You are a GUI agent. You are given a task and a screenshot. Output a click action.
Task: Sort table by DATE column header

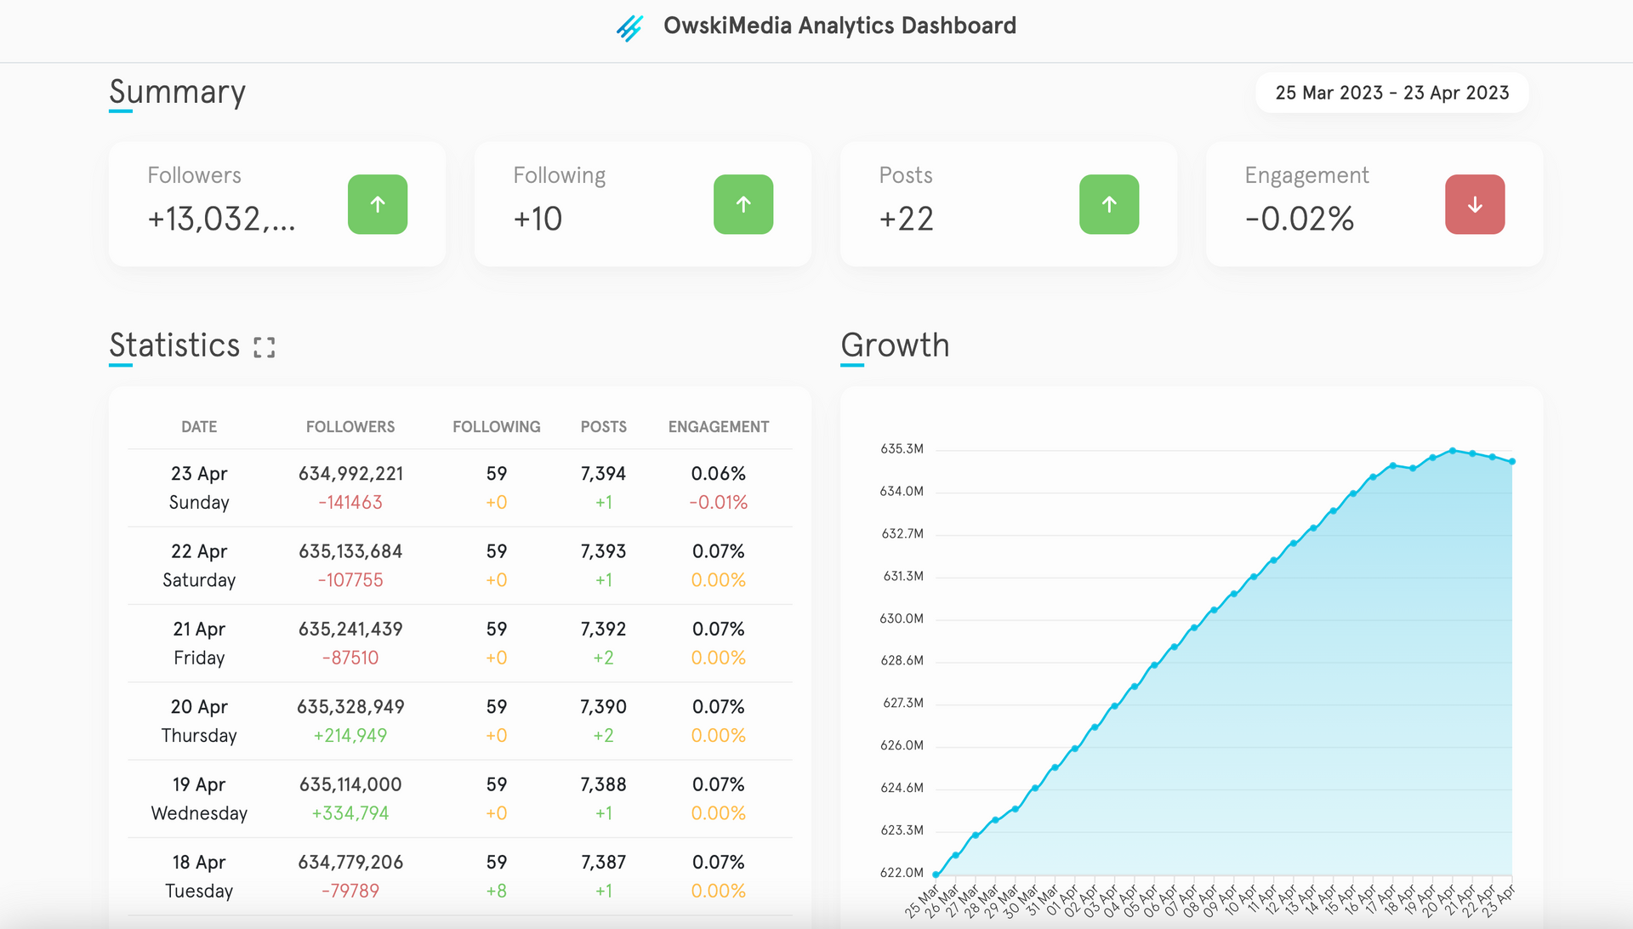(x=199, y=427)
